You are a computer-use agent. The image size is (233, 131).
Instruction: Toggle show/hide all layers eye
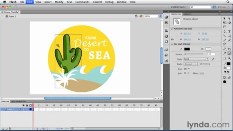pos(23,105)
